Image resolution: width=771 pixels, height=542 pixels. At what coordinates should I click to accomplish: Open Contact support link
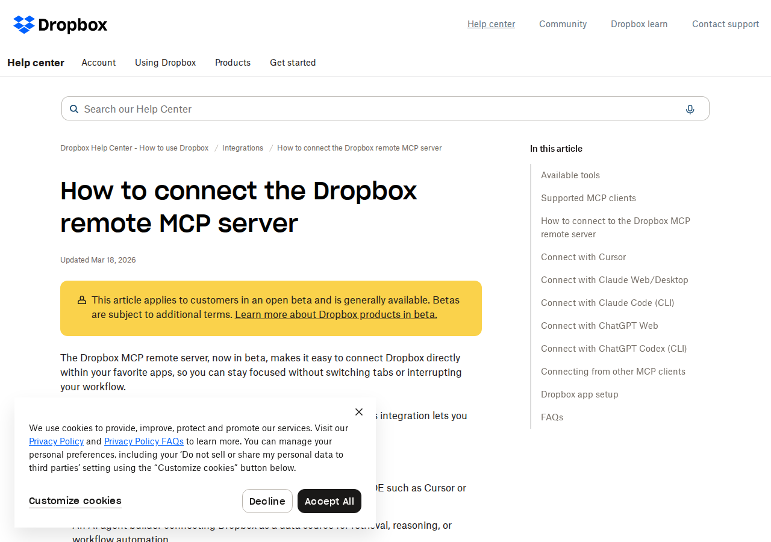[x=725, y=24]
